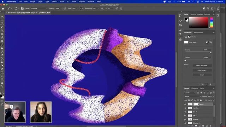Open layer Opacity dropdown arrow in Layers panel

click(x=213, y=96)
